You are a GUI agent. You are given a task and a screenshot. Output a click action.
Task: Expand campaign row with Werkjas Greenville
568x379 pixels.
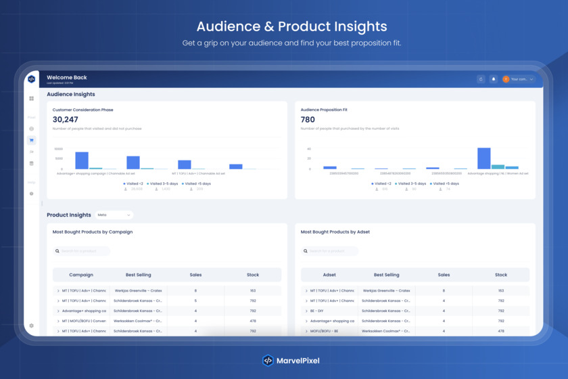[58, 291]
